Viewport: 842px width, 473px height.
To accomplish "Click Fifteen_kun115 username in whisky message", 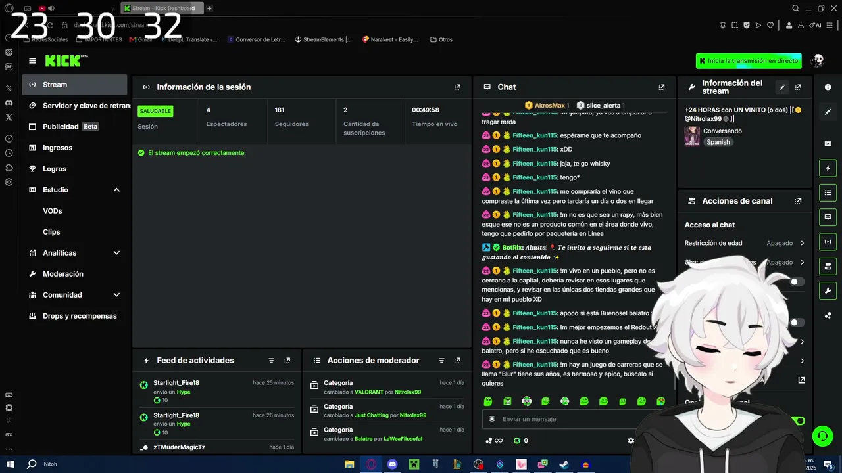I will coord(535,164).
